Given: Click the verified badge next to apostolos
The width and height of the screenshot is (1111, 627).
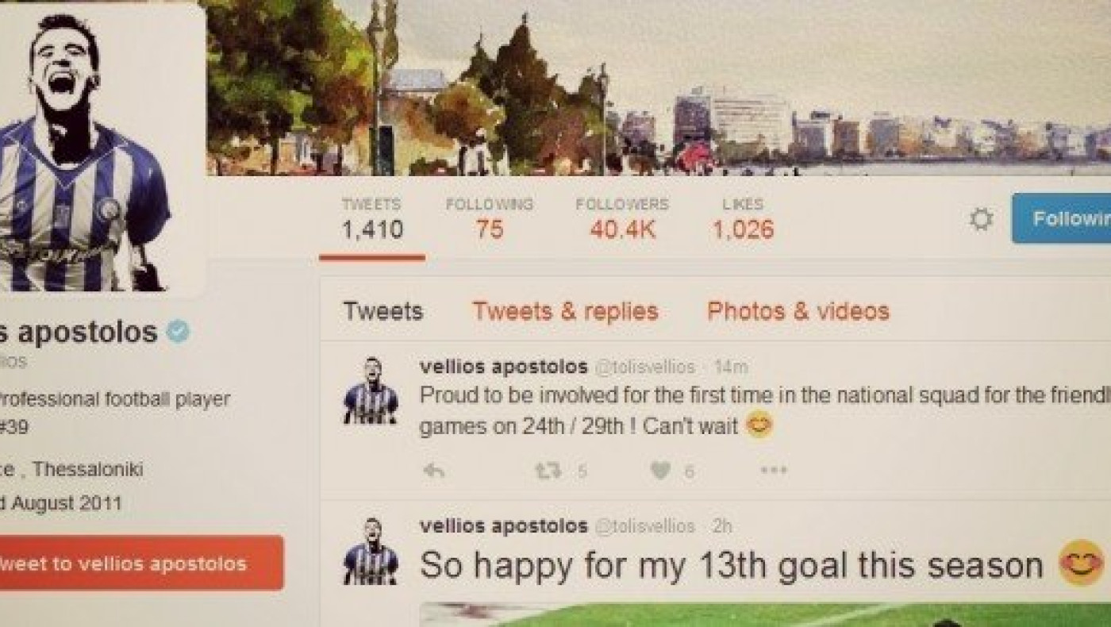Looking at the screenshot, I should coord(179,333).
